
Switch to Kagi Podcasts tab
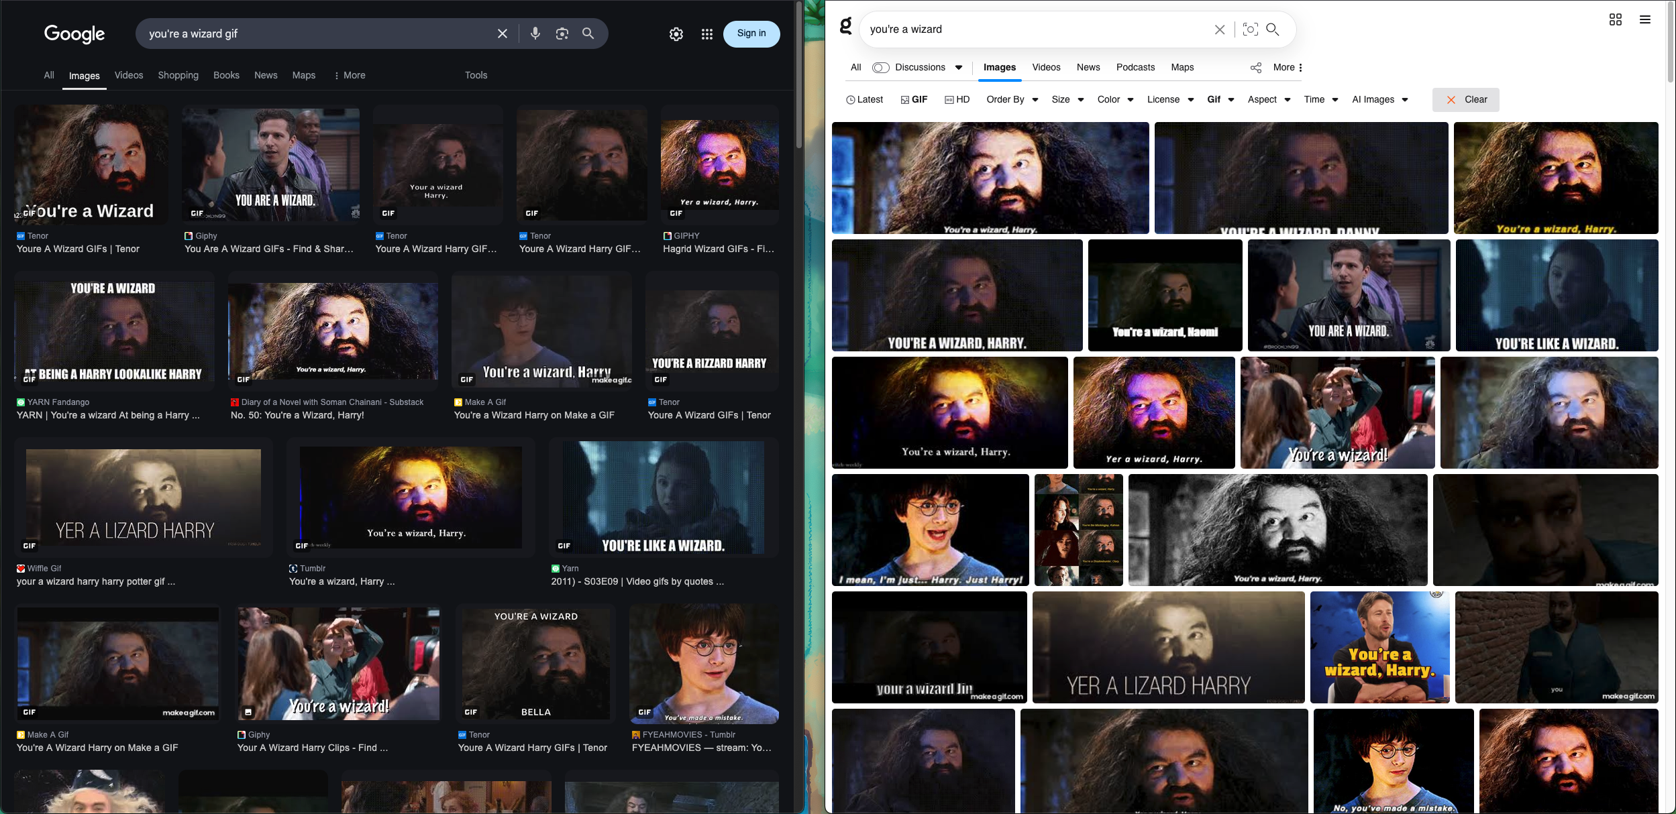1135,68
